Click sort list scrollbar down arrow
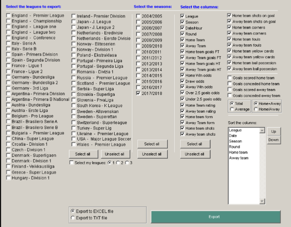This screenshot has width=291, height=227. tap(262, 201)
